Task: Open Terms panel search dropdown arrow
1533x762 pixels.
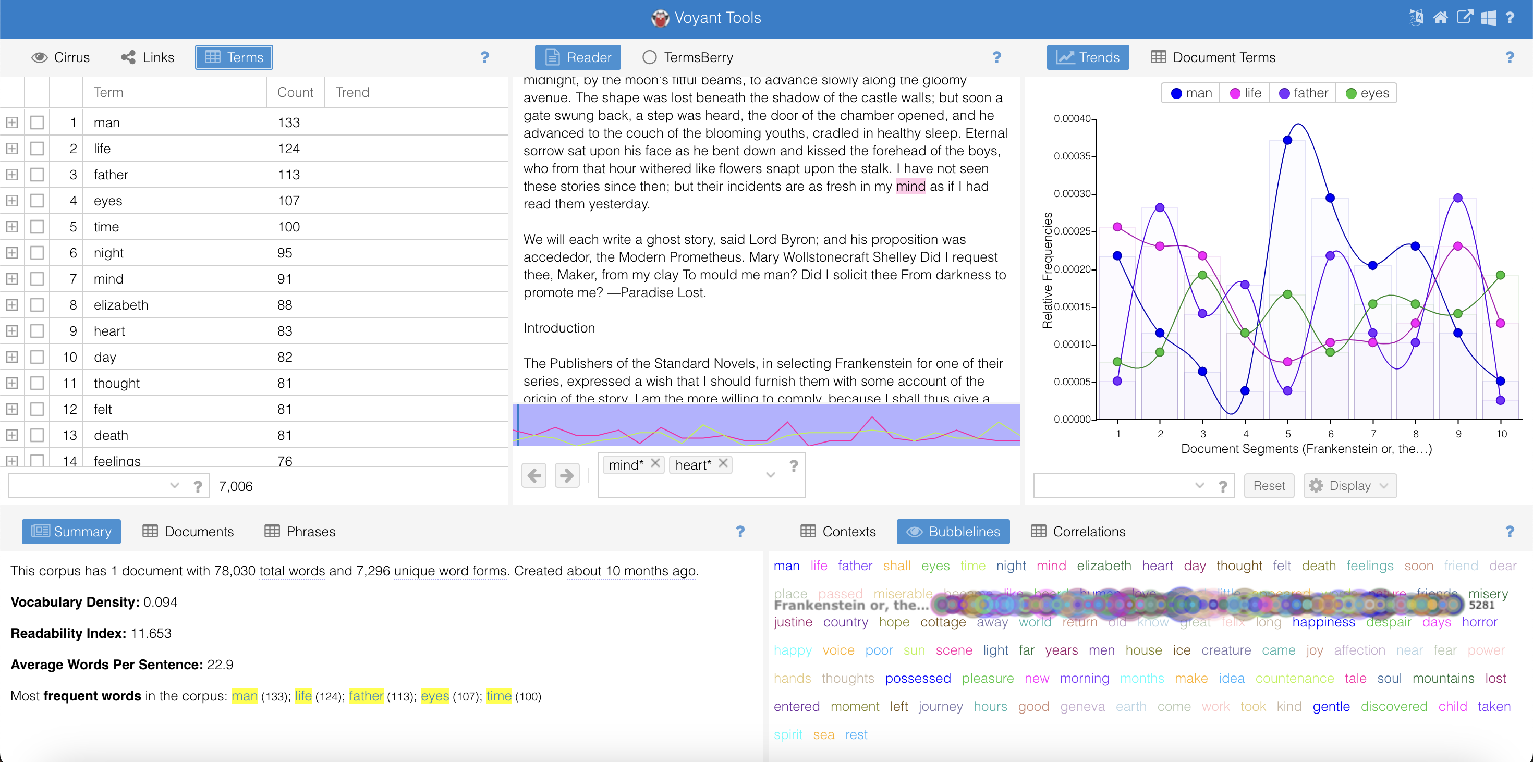Action: point(174,486)
